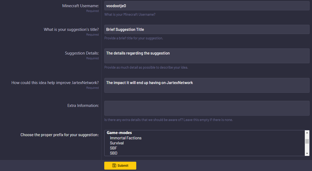Focus the impact on JartexNetwork text area

(207, 85)
